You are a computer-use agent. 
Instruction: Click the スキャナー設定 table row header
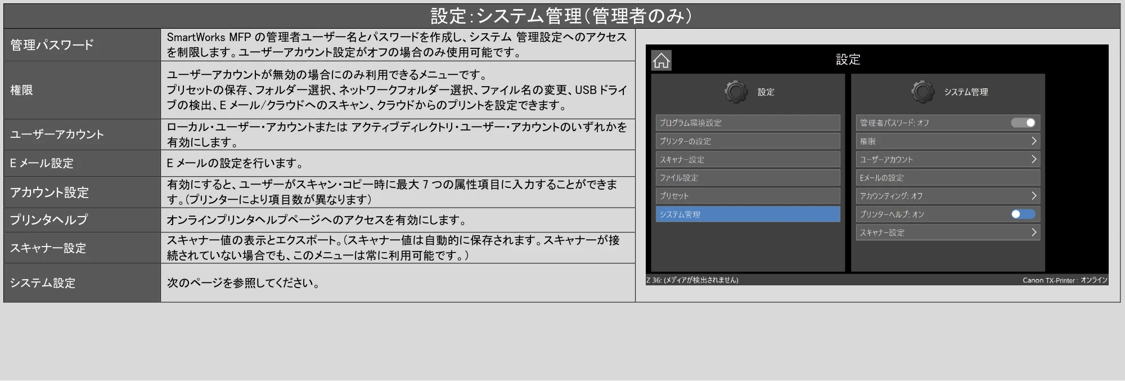(x=82, y=248)
